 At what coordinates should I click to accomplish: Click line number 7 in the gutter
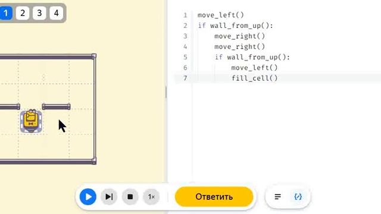[x=185, y=78]
